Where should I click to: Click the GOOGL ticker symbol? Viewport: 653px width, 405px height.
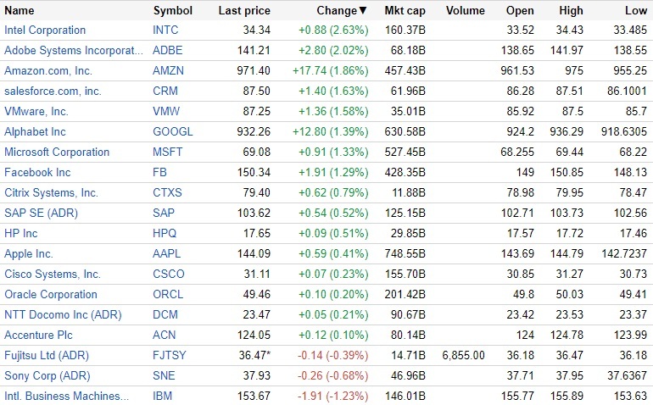(x=172, y=132)
